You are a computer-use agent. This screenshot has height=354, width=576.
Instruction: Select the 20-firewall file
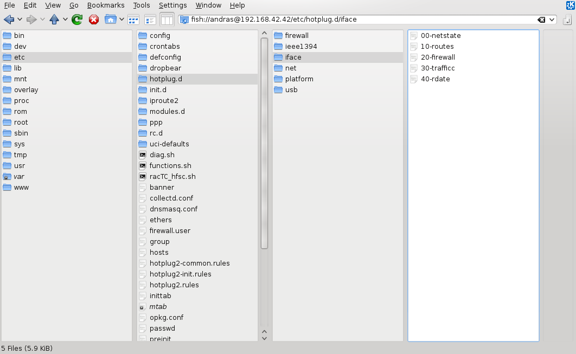tap(438, 57)
